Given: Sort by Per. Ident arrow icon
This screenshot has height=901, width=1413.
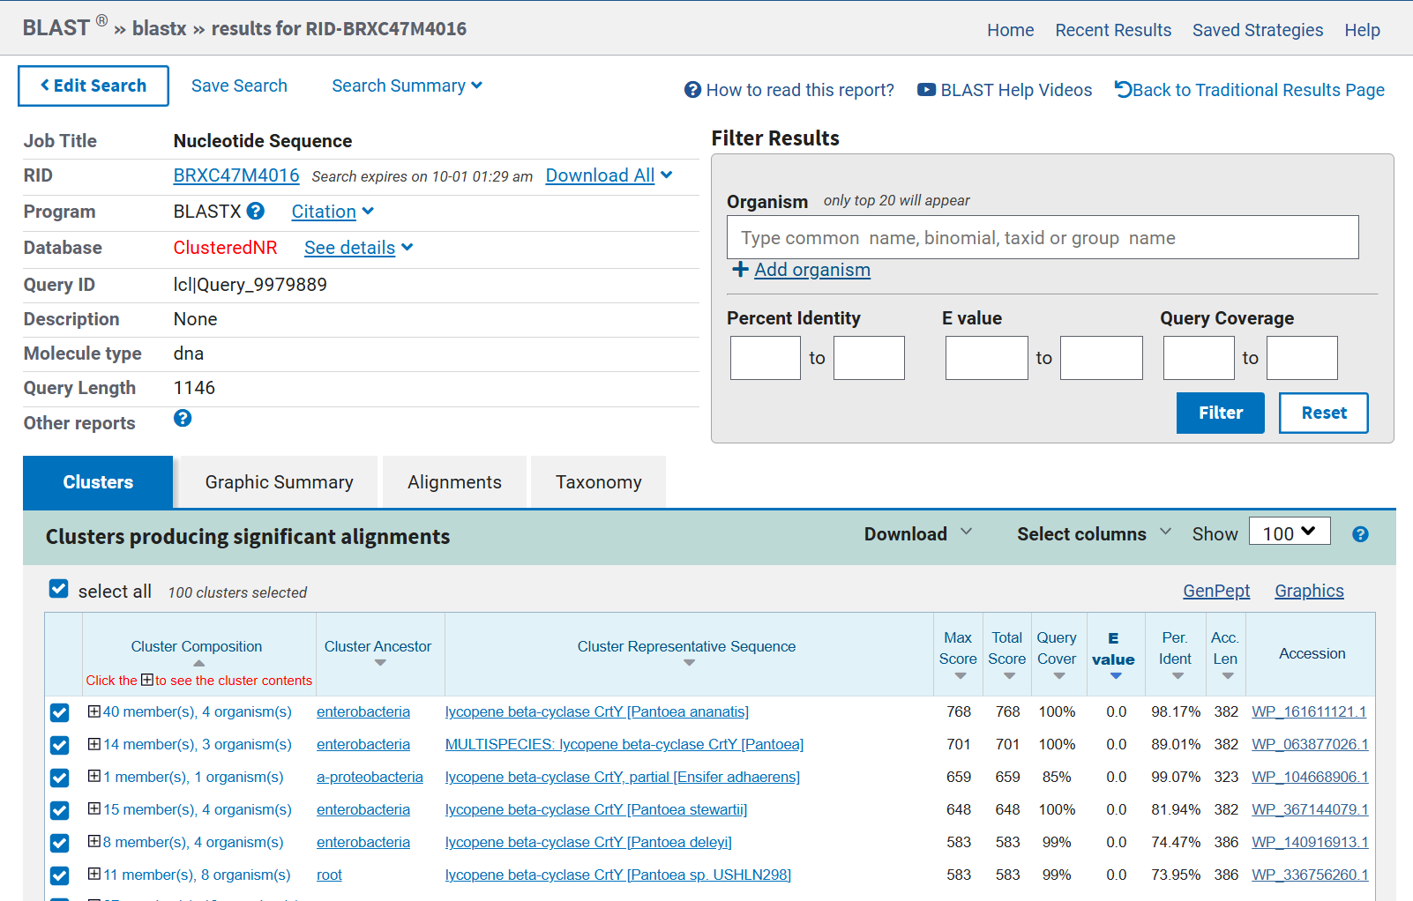Looking at the screenshot, I should [1177, 676].
